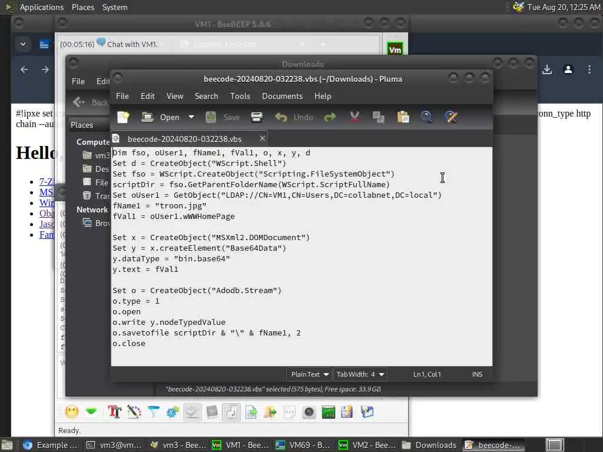Viewport: 603px width, 452px height.
Task: Open the Pluma Help menu
Action: pyautogui.click(x=323, y=96)
